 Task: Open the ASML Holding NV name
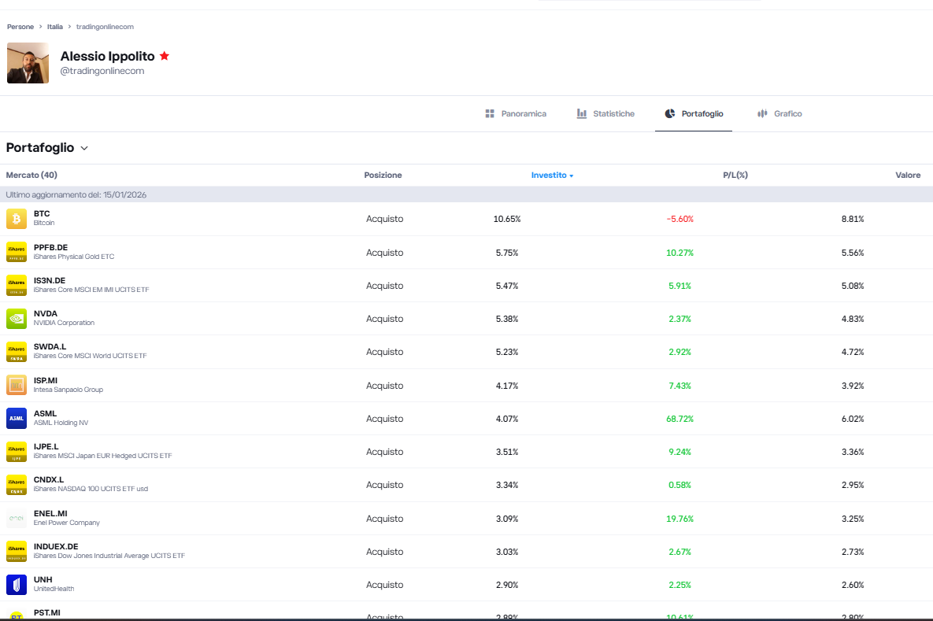click(x=61, y=423)
